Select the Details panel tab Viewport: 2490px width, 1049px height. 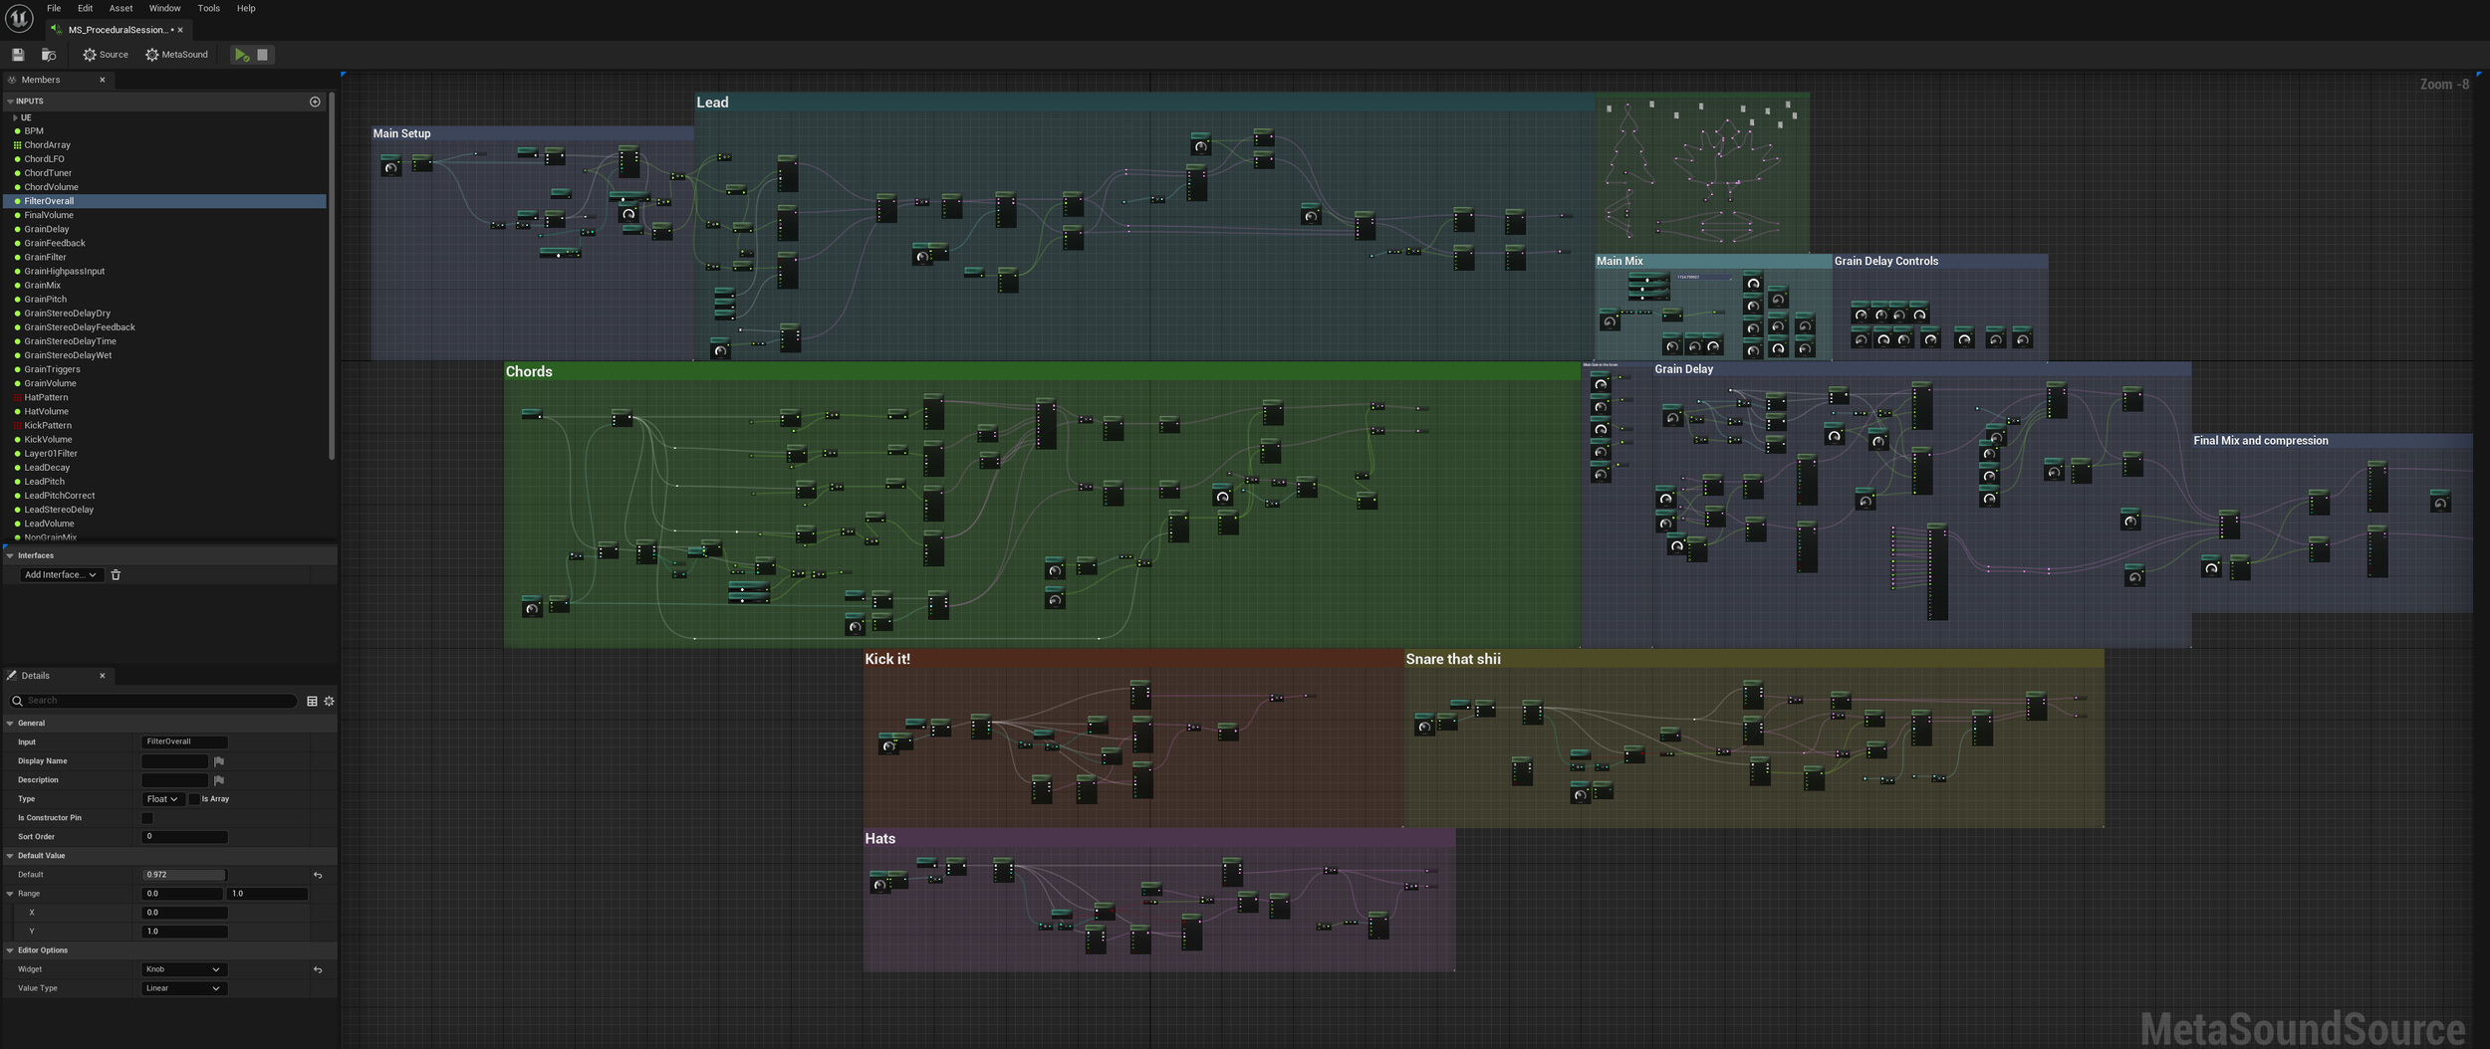click(36, 676)
